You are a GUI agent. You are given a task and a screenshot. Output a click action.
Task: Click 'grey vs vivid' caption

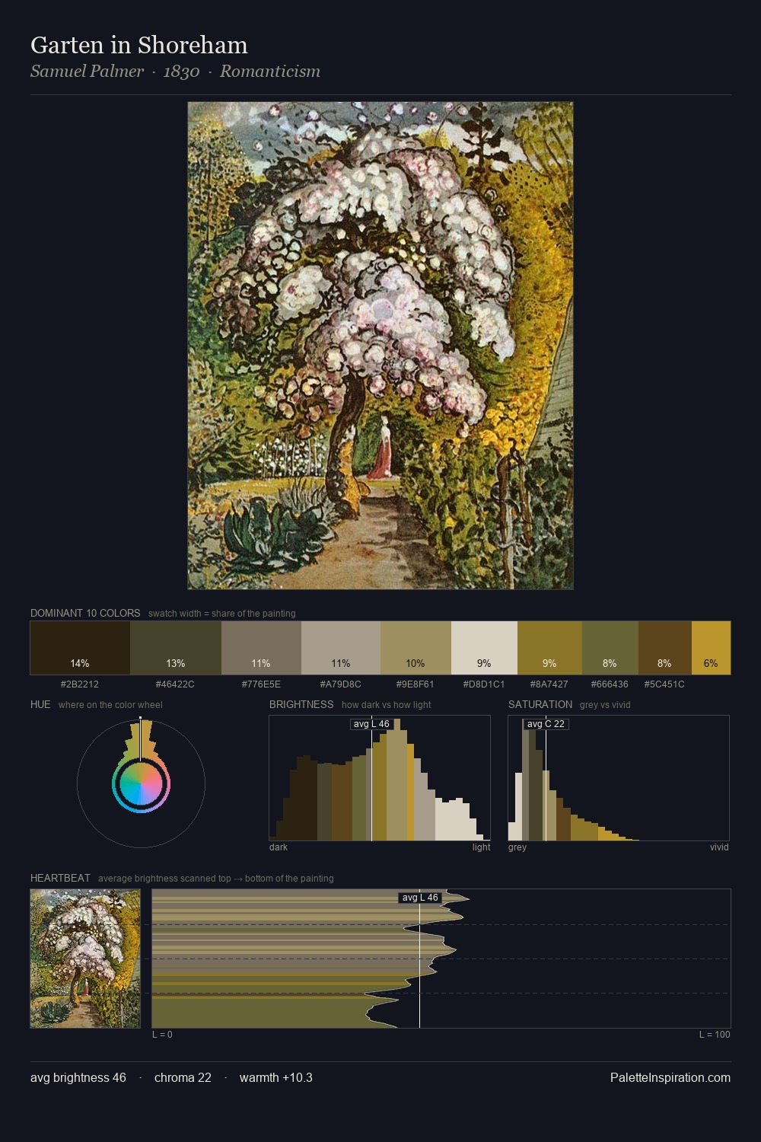pyautogui.click(x=605, y=705)
